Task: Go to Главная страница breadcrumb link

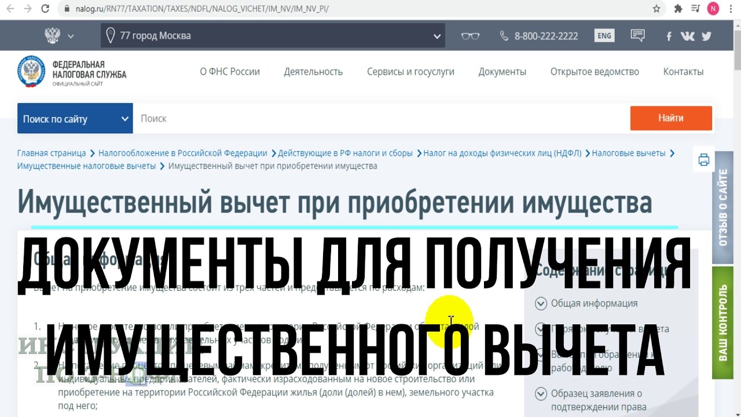Action: click(x=52, y=153)
